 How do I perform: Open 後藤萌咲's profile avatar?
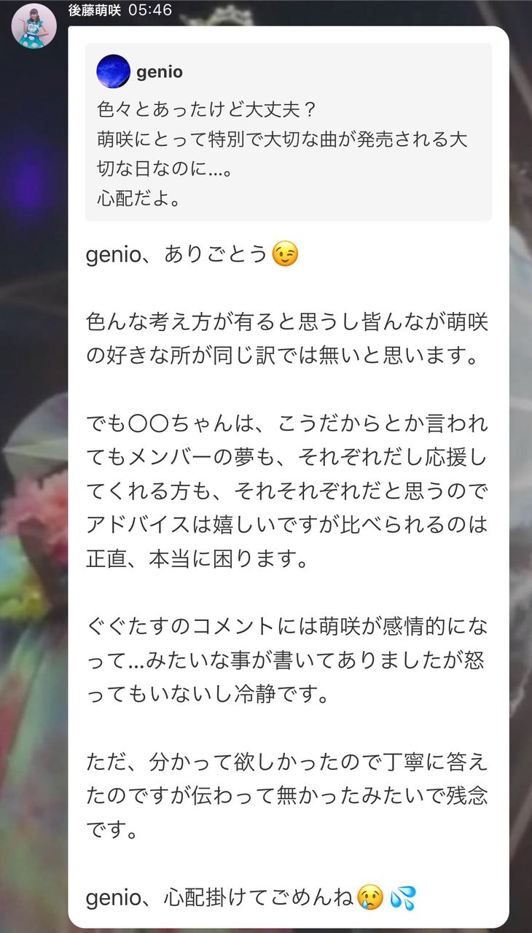34,26
